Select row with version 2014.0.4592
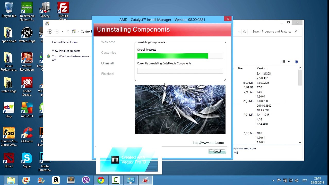Viewport: 329px width, 185px height. (260, 106)
